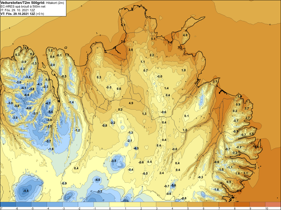Select the "EC-HRES spá brúuð á 500m net" line

click(x=23, y=6)
